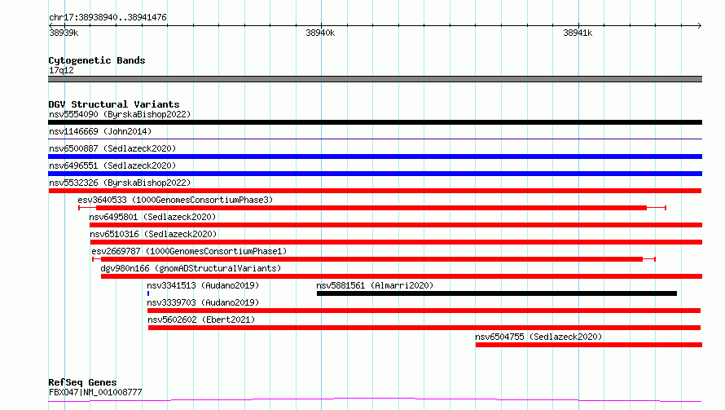Click the Cytogenetic Bands track title

[97, 60]
